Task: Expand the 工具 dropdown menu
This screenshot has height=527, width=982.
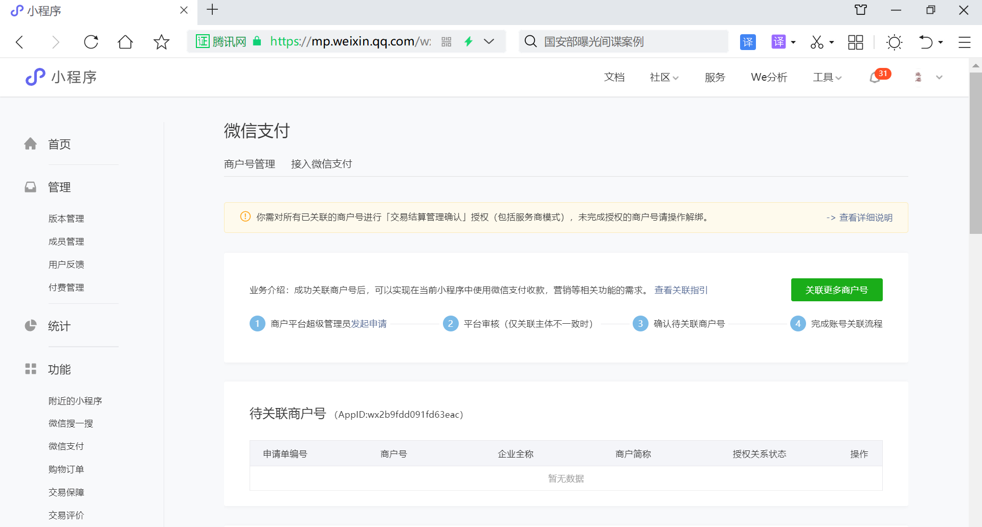Action: (x=827, y=77)
